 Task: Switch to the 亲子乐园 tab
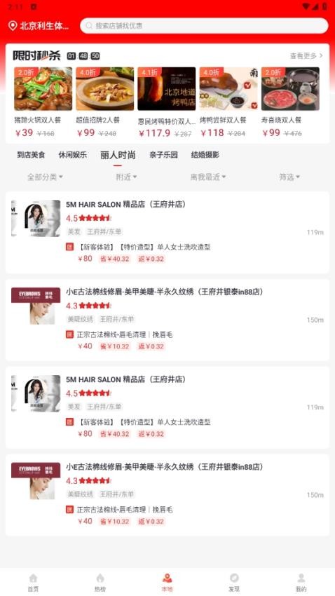click(164, 155)
